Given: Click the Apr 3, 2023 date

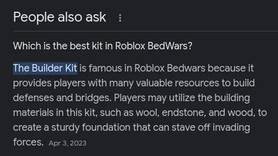Looking at the screenshot, I should click(x=67, y=143).
